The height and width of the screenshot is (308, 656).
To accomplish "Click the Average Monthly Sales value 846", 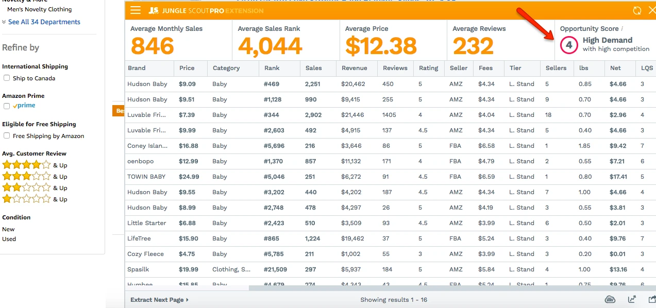I will click(153, 46).
